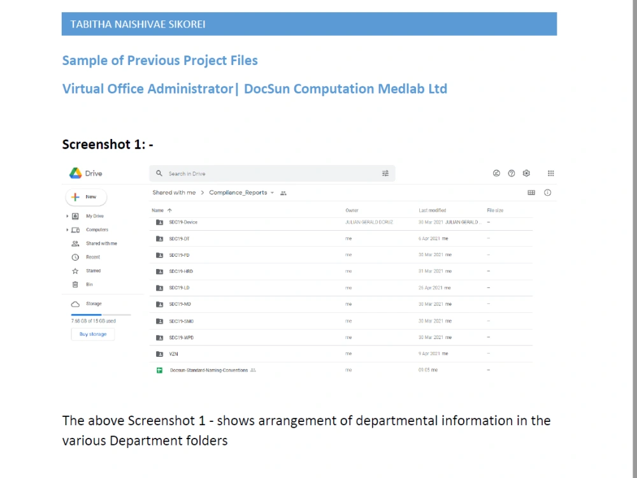Click the New button
The width and height of the screenshot is (637, 478).
click(85, 197)
